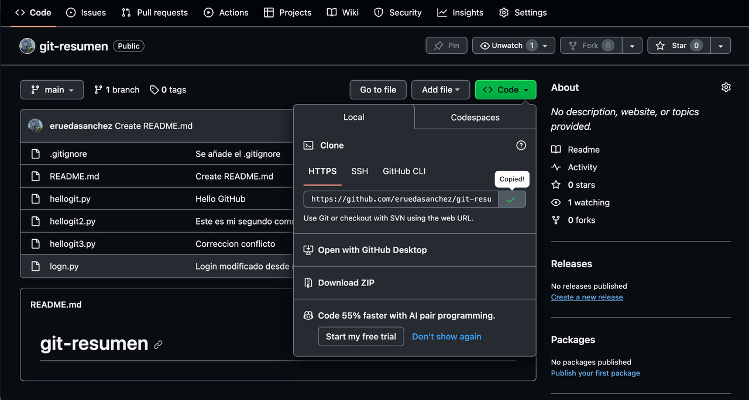The height and width of the screenshot is (400, 749).
Task: Select the SSH clone option
Action: coord(360,171)
